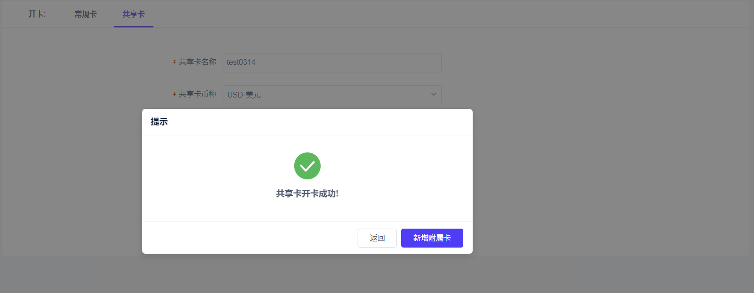Click the 新增附属卡 button
Viewport: 754px width, 293px height.
[432, 238]
